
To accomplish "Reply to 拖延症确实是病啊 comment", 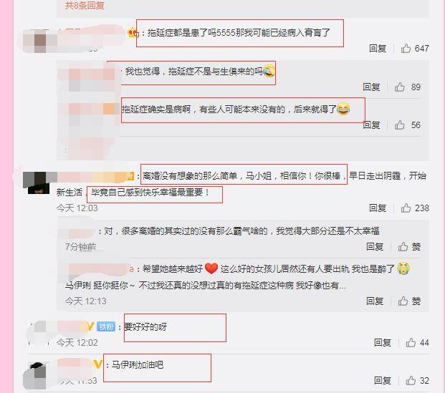I will coord(371,125).
